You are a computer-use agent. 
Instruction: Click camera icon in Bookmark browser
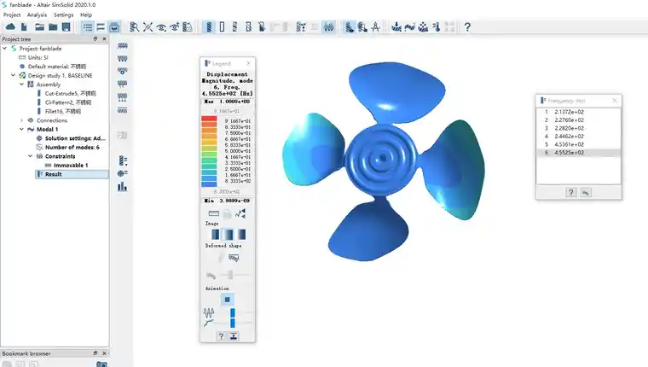101,364
